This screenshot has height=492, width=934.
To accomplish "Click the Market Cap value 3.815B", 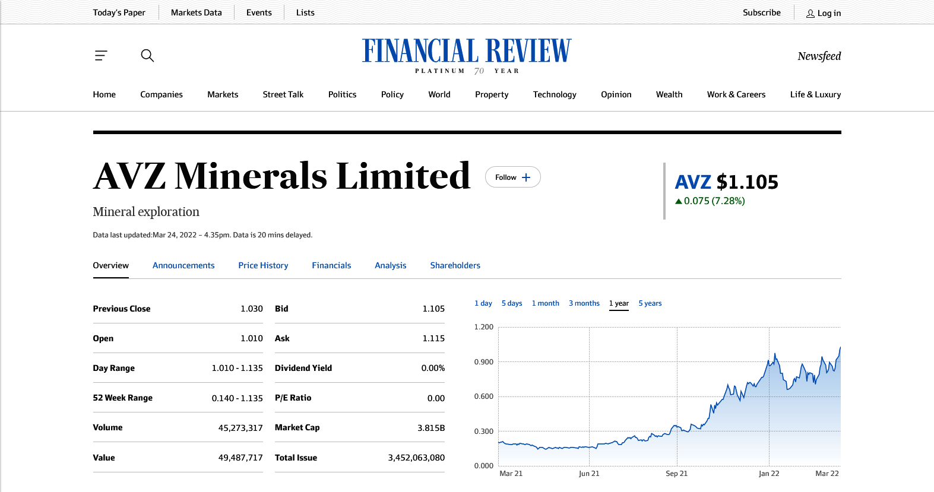I will point(431,428).
